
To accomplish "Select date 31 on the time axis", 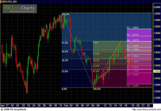I will click(61, 106).
